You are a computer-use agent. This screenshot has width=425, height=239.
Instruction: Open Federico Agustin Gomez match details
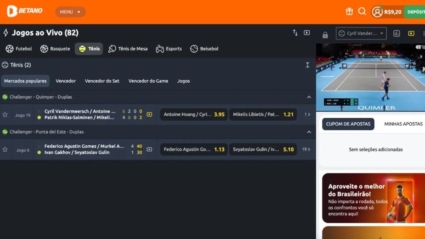click(84, 146)
